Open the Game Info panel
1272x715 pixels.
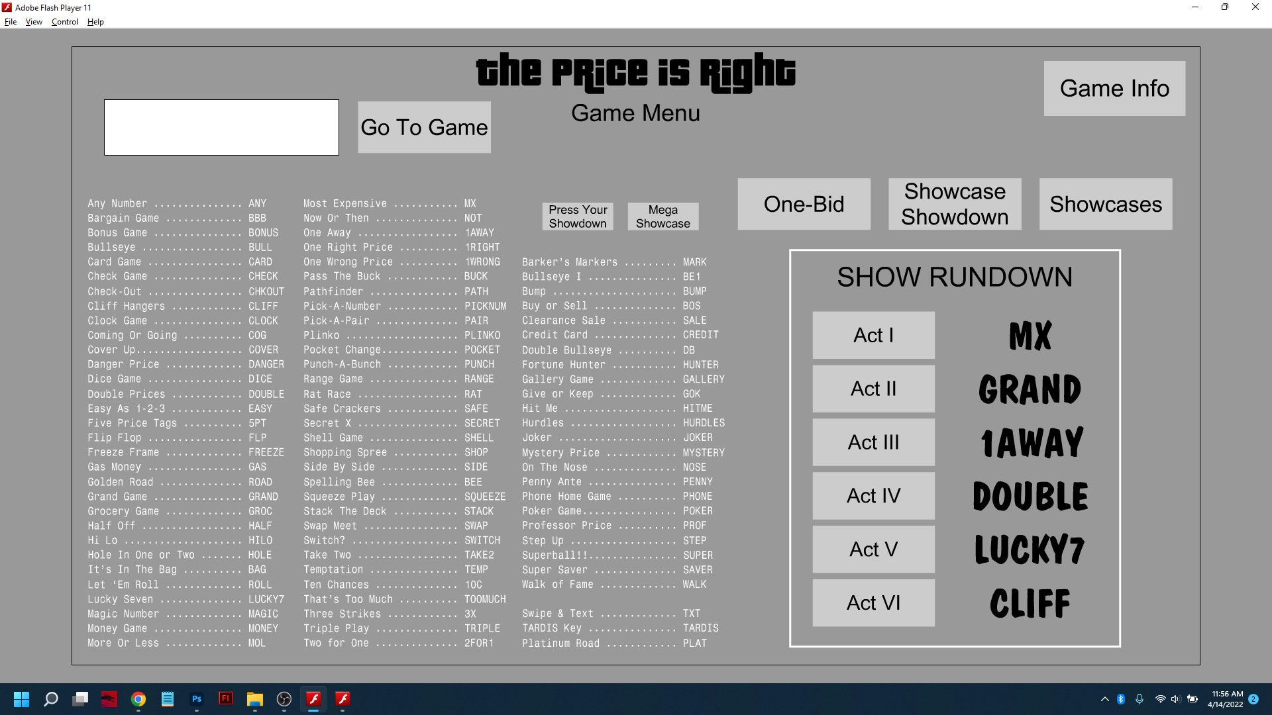[x=1114, y=87]
